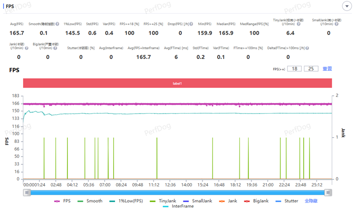Viewport: 355px width, 211px height.
Task: Toggle Smooth series in chart legend
Action: 90,201
